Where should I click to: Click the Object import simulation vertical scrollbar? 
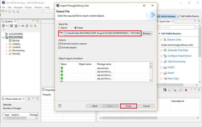[x=151, y=72]
